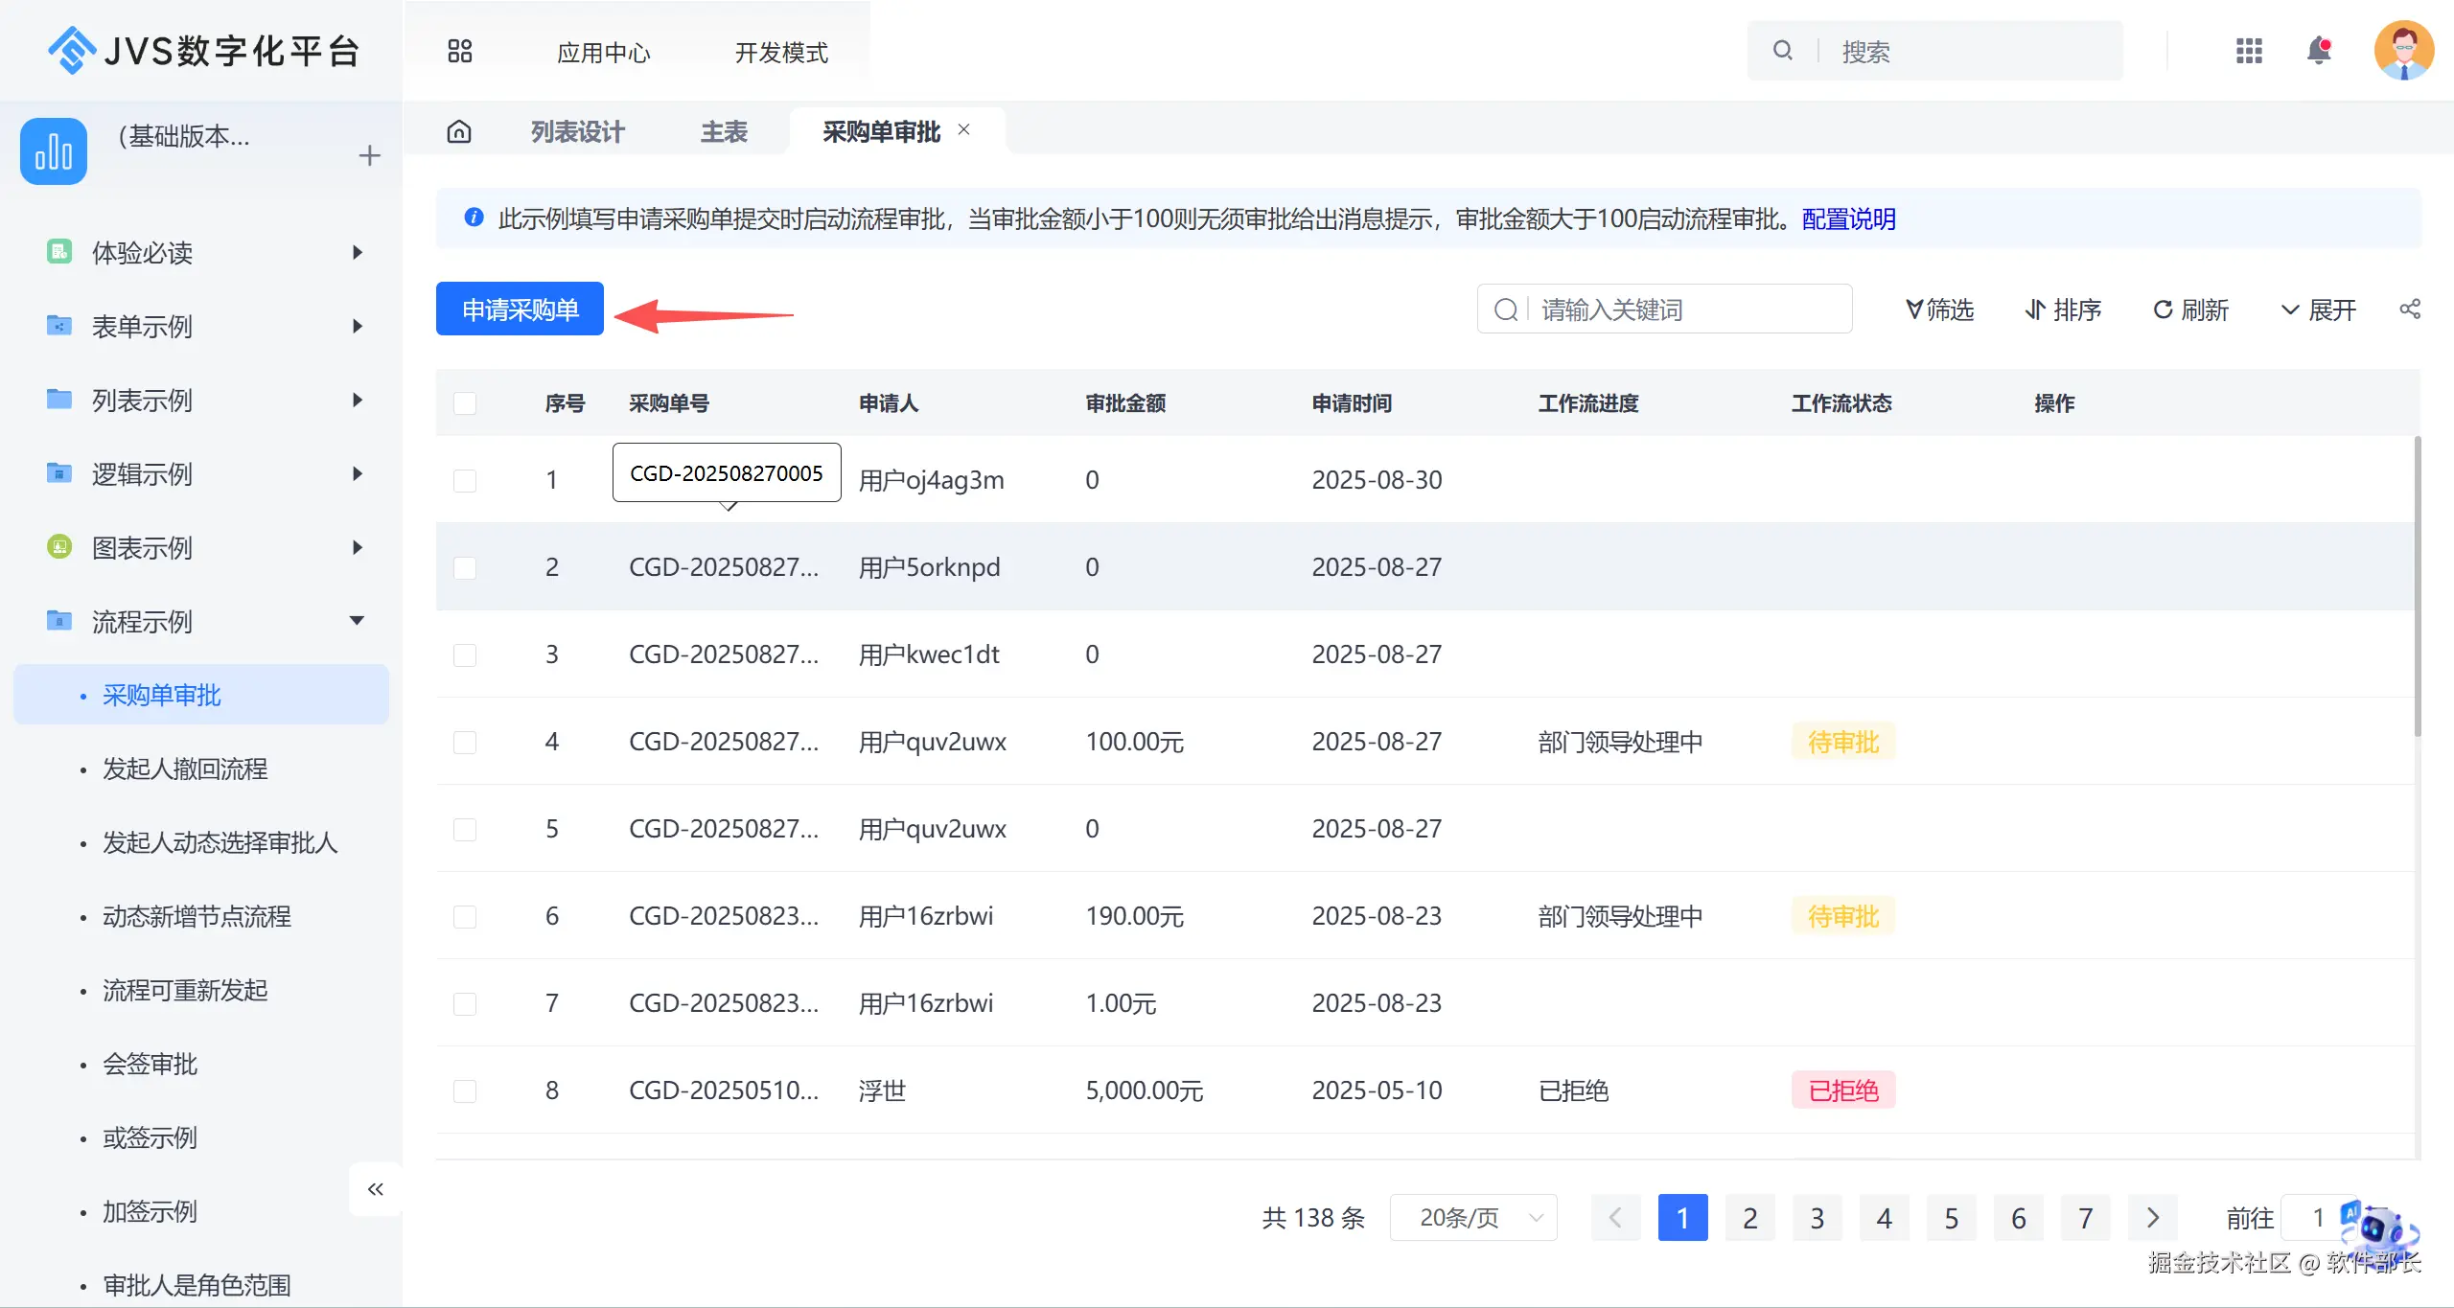Image resolution: width=2454 pixels, height=1308 pixels.
Task: Click the four-squares menu icon in top bar
Action: coord(460,51)
